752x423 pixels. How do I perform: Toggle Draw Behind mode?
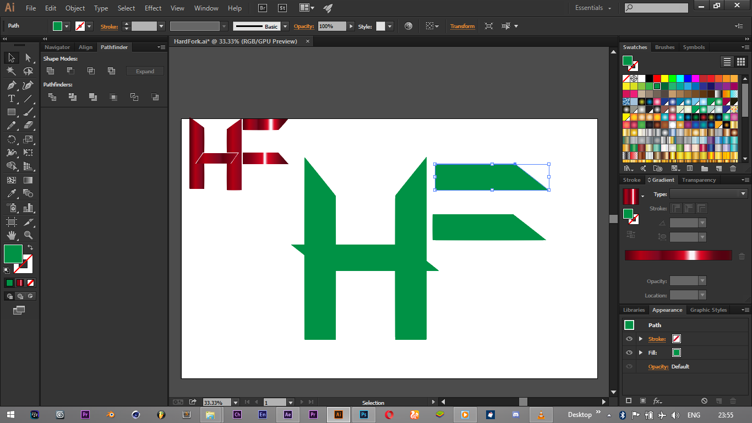(20, 296)
